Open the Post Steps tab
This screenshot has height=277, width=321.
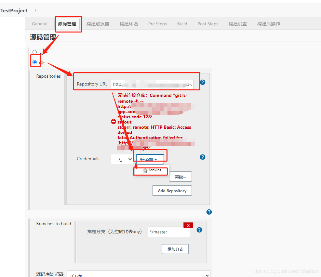(x=207, y=24)
